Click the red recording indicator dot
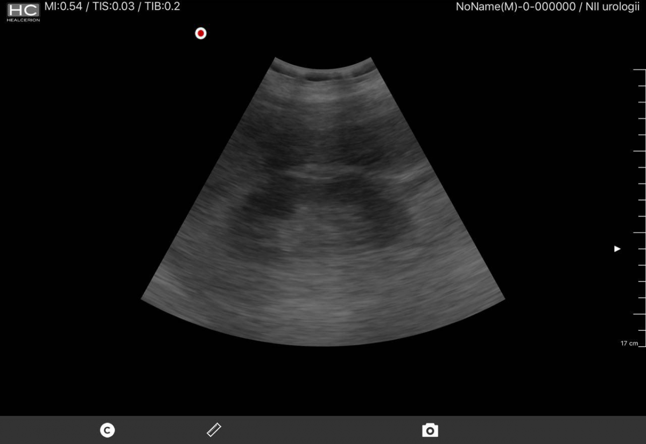This screenshot has height=444, width=646. [201, 33]
